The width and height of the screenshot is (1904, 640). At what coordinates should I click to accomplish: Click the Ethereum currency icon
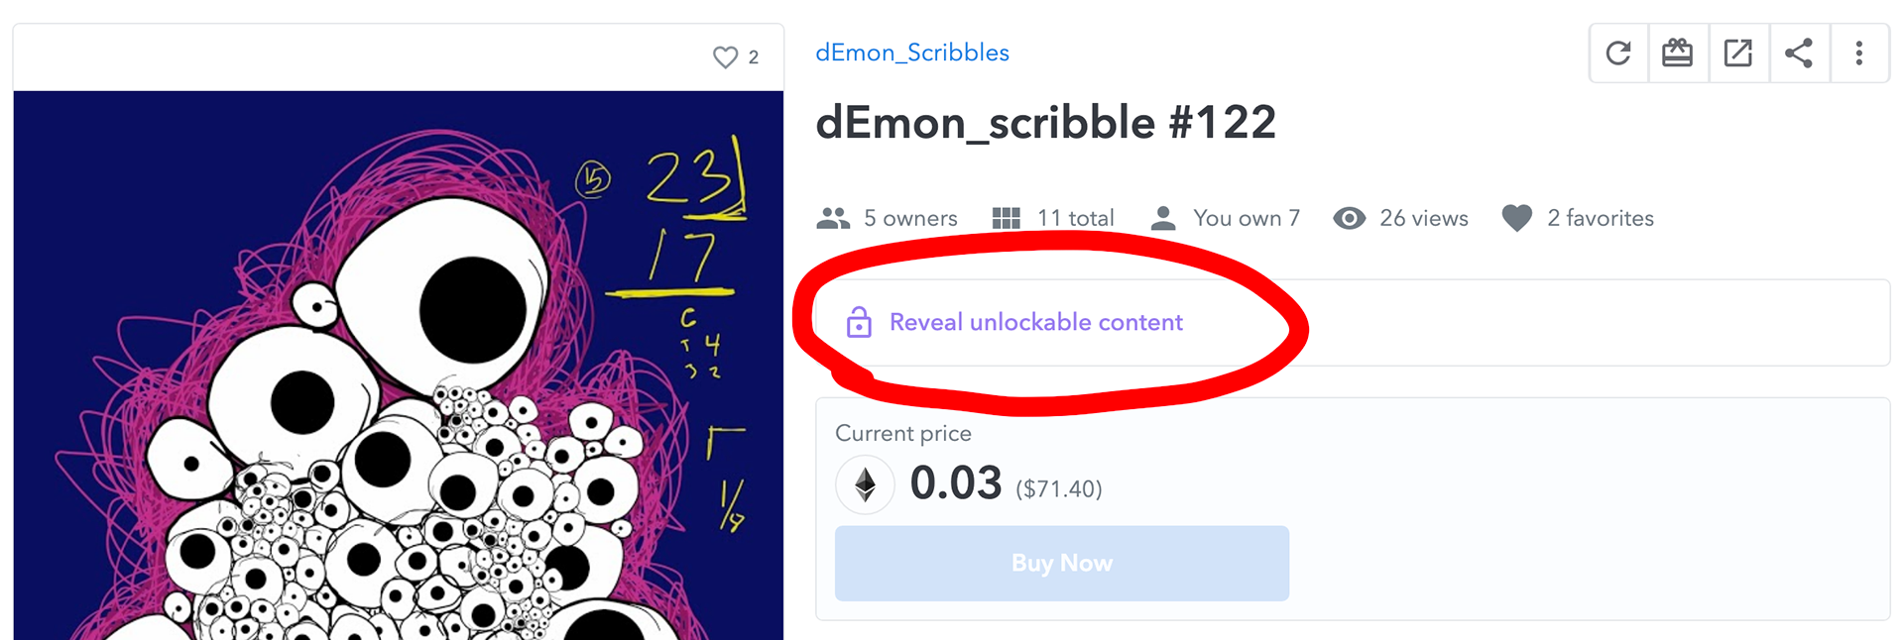[x=866, y=484]
